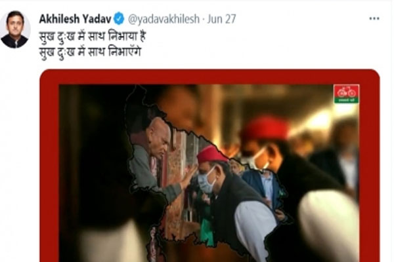
Task: Open the three-dot more options menu
Action: [374, 18]
